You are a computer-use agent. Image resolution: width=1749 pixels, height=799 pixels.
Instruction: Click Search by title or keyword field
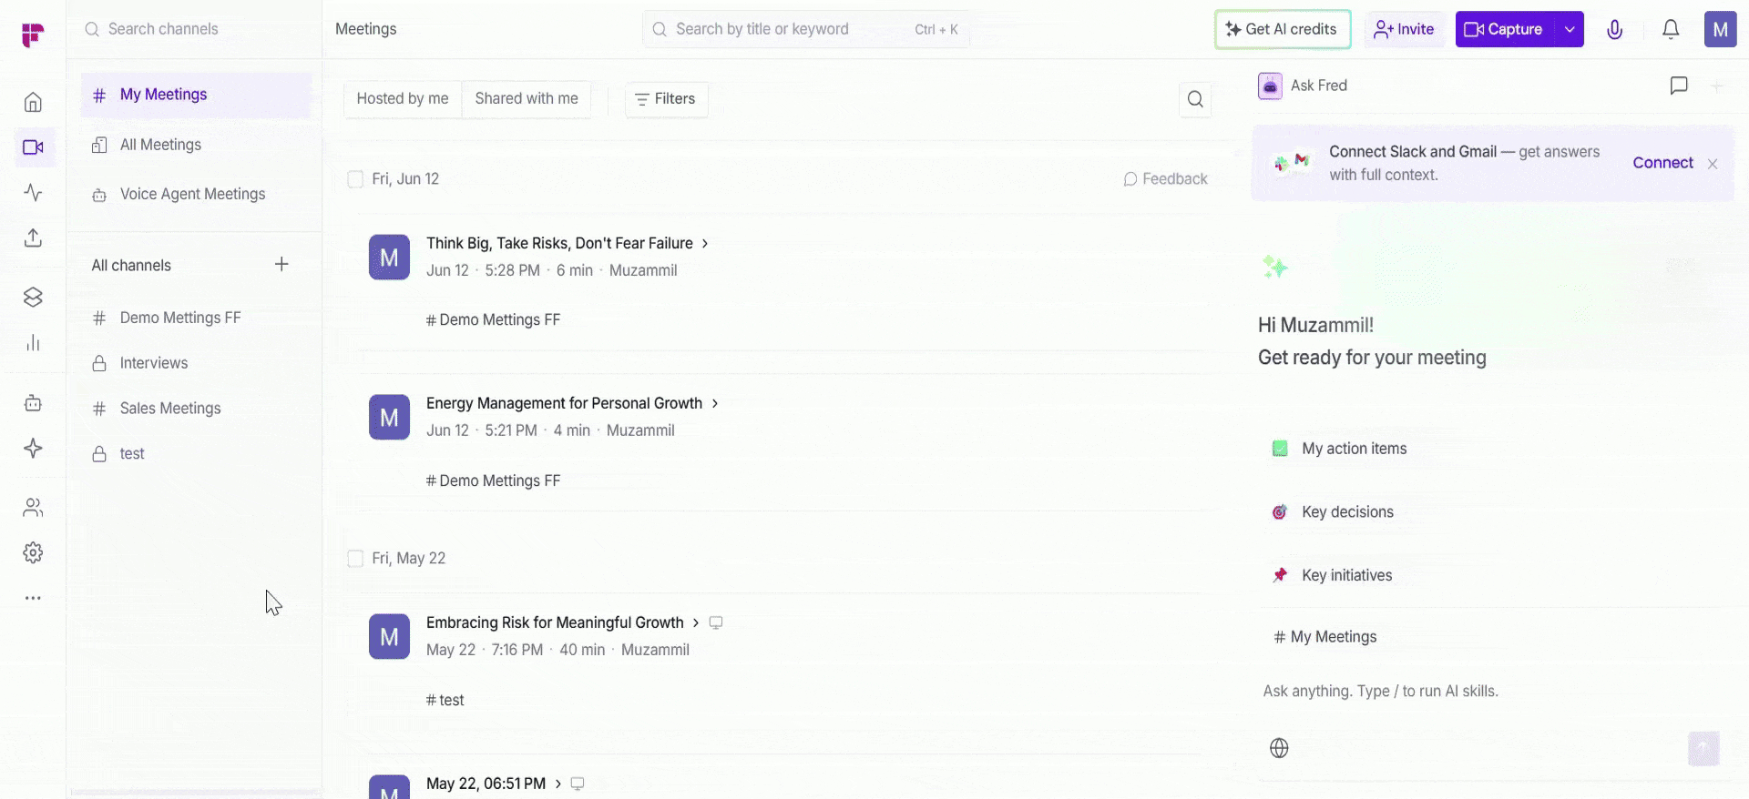[806, 29]
